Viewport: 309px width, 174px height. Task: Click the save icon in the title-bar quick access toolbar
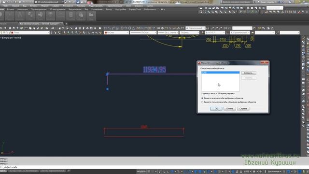(x=12, y=2)
